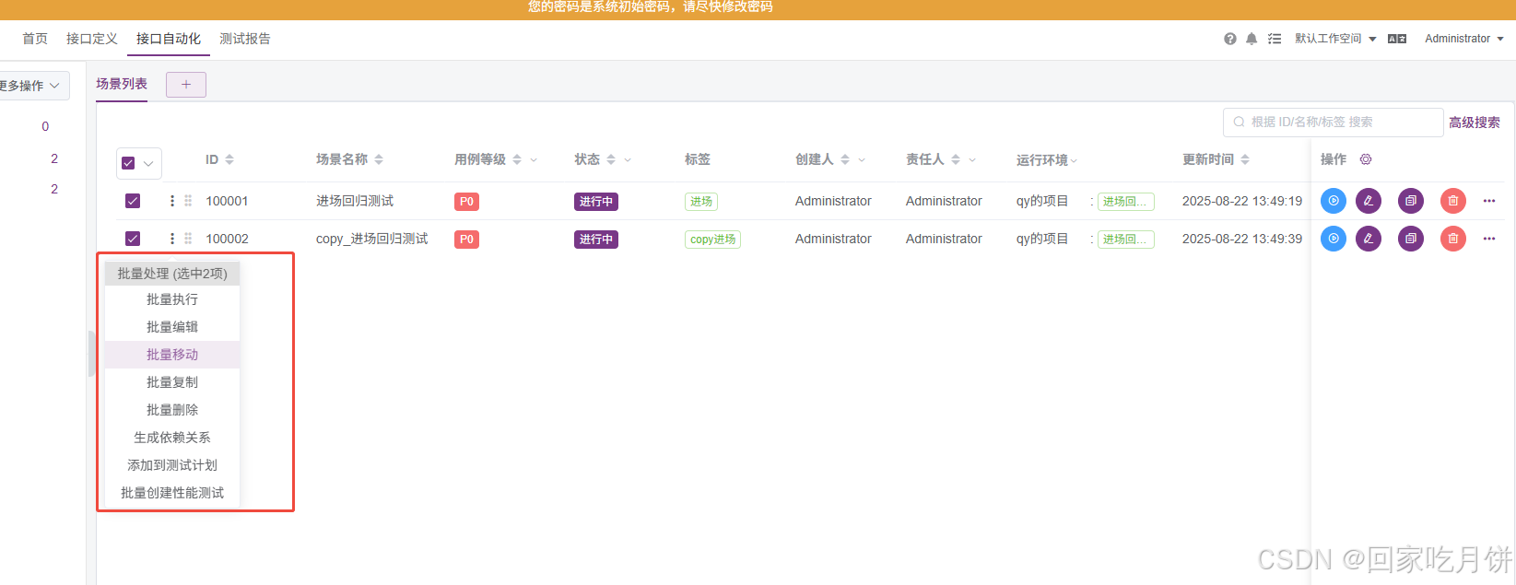1516x585 pixels.
Task: Go to 接口自动化 tab
Action: tap(169, 39)
